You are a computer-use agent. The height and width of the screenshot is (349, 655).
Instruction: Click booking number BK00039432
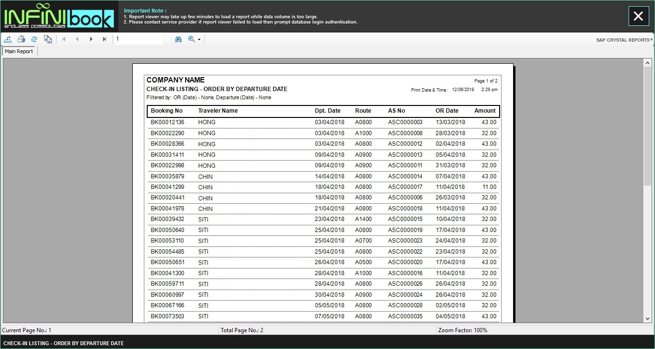pos(167,219)
